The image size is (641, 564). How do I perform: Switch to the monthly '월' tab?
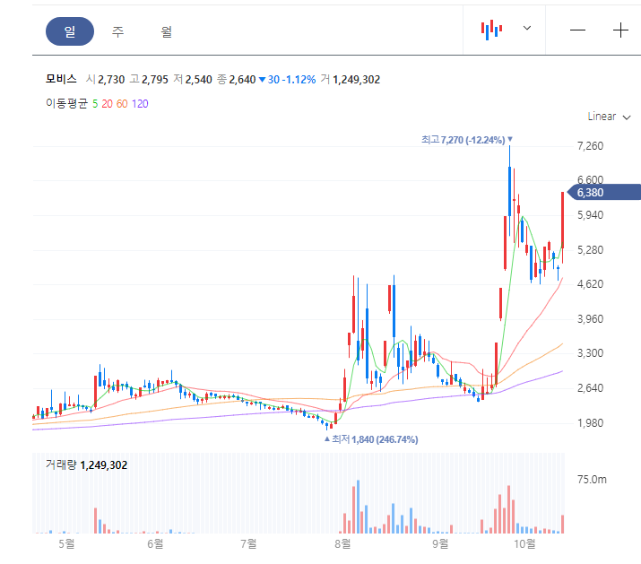point(166,31)
